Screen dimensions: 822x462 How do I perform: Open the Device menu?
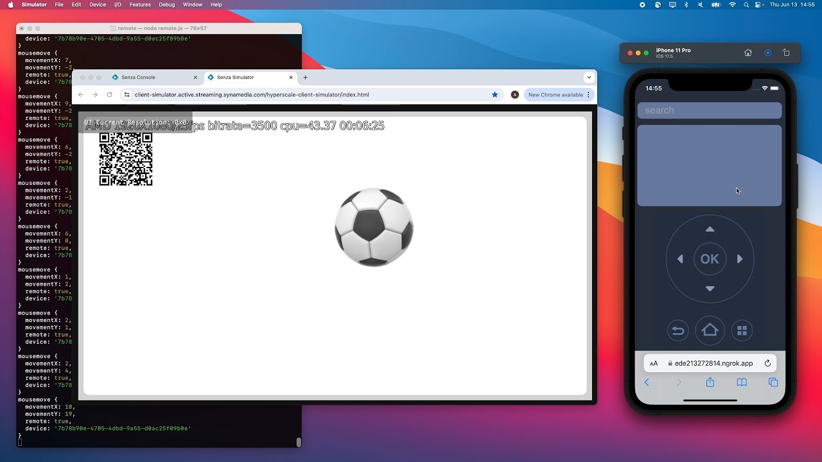98,4
